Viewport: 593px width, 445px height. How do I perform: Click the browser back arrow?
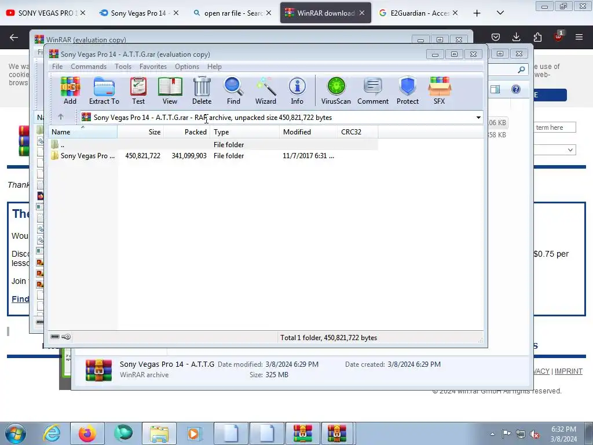14,37
